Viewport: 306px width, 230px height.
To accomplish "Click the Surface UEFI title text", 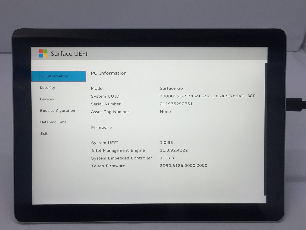I will (69, 54).
